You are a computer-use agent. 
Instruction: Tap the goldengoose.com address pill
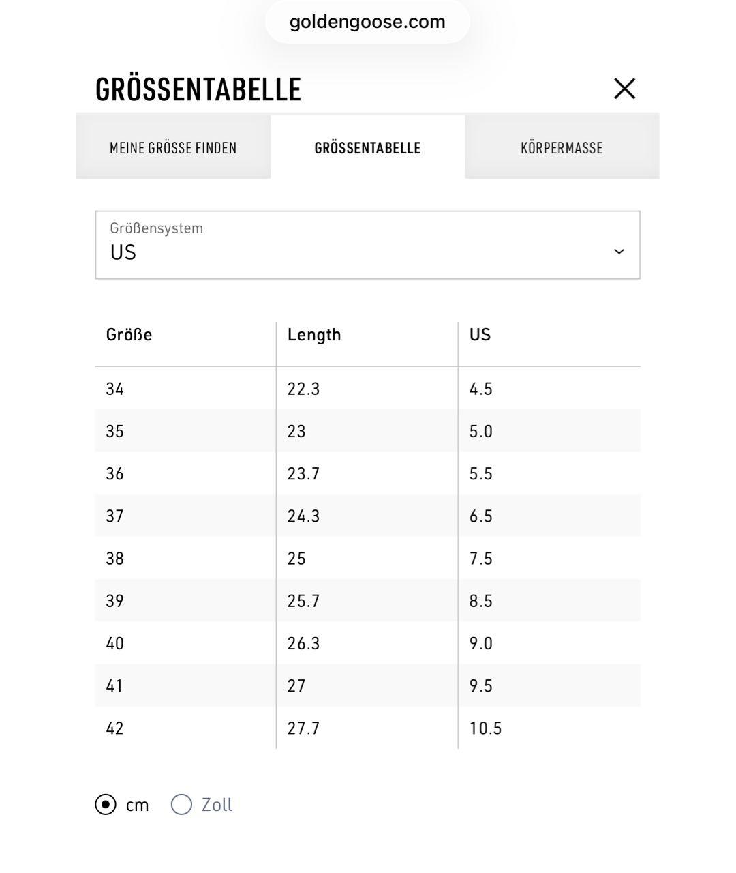coord(367,22)
